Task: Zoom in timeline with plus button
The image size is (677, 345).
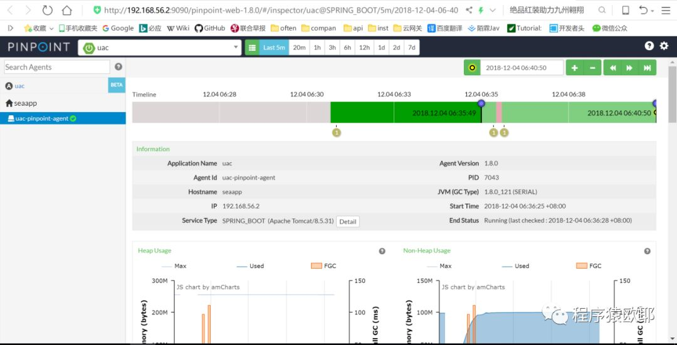Action: pos(575,68)
